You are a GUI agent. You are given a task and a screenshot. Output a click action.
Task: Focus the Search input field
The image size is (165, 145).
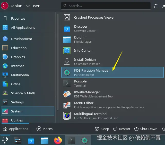[106, 6]
